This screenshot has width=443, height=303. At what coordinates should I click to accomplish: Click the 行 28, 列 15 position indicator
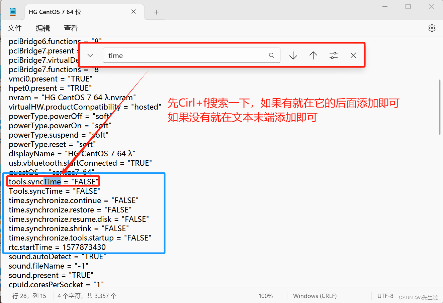click(29, 296)
